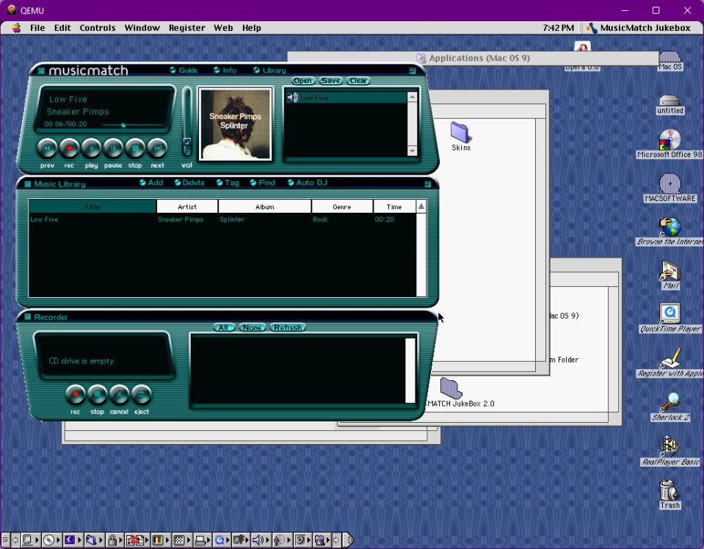Open the Register menu
The height and width of the screenshot is (549, 704).
pyautogui.click(x=186, y=28)
